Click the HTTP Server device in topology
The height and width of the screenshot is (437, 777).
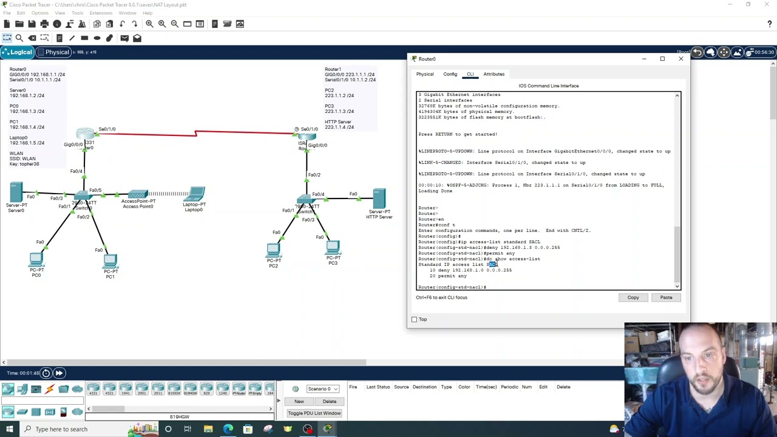tap(379, 199)
